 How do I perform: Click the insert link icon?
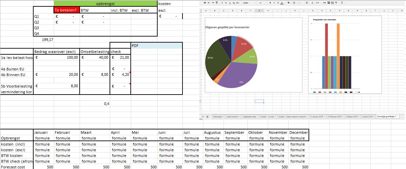coord(325,3)
